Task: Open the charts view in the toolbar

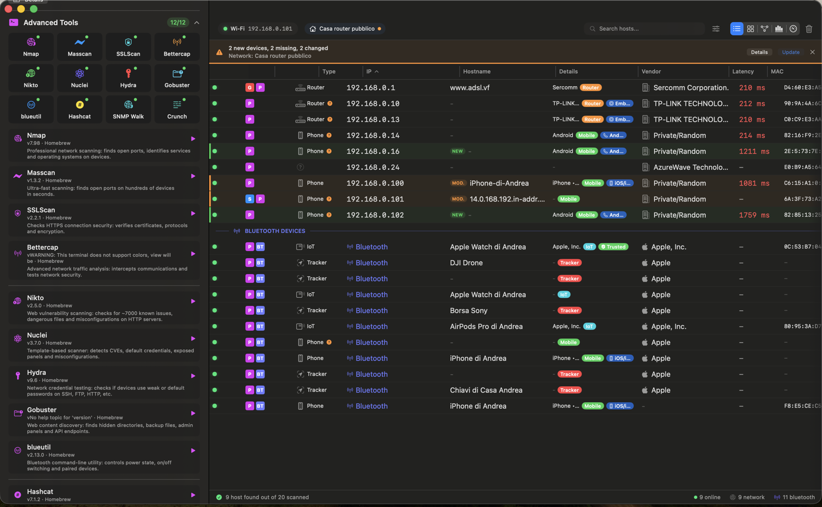Action: [x=779, y=29]
